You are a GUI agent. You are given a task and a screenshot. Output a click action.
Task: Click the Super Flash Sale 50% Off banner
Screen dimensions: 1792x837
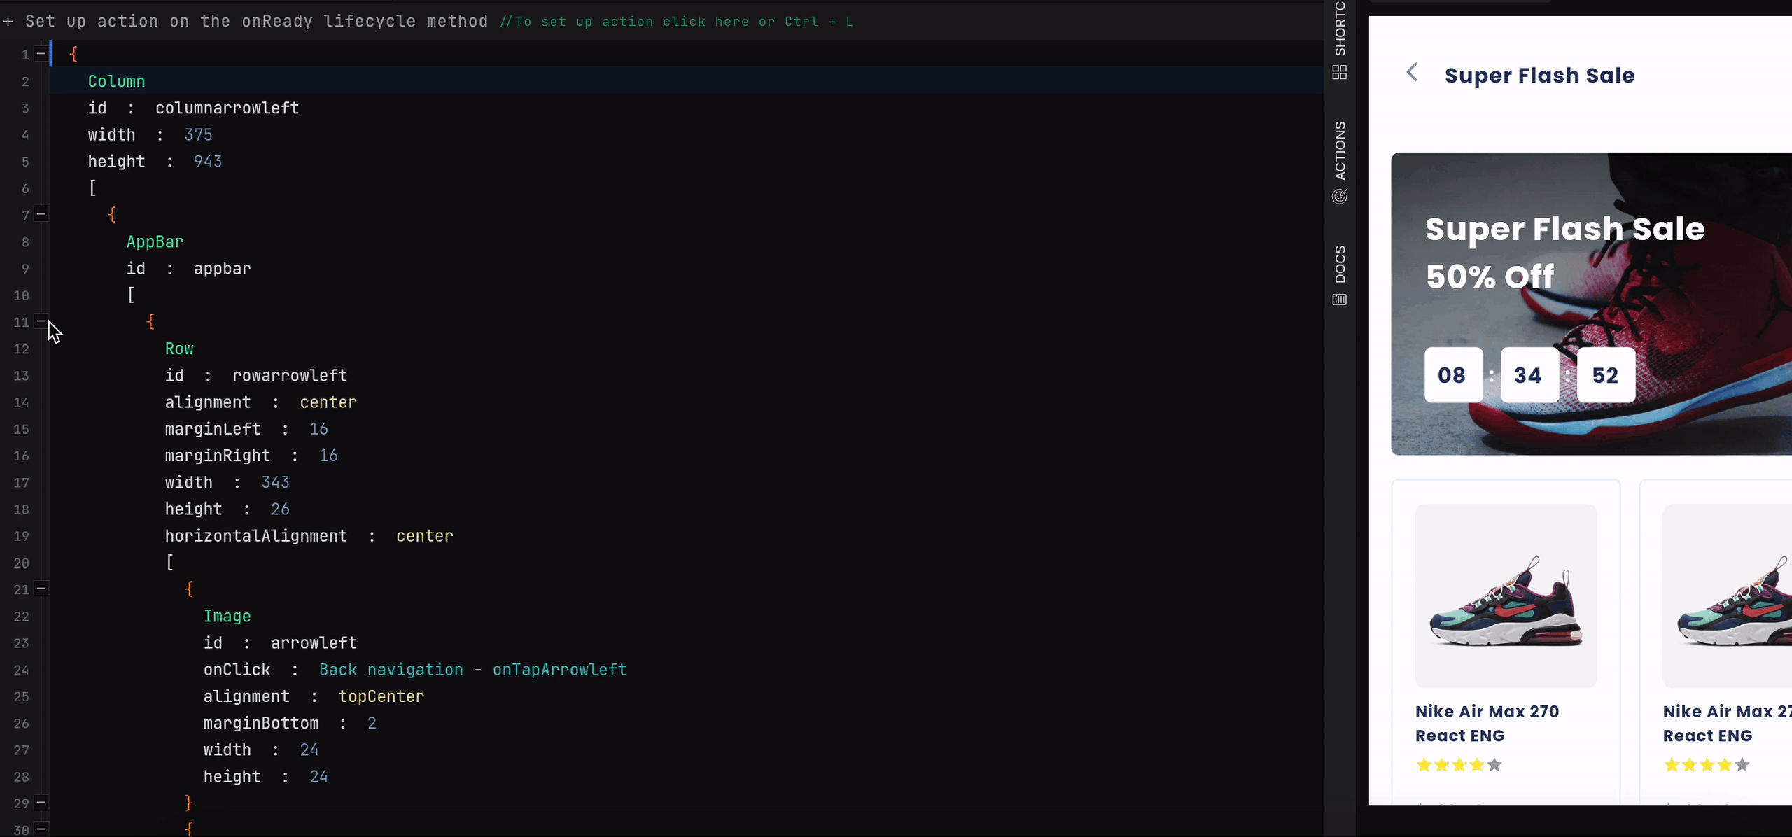tap(1591, 304)
